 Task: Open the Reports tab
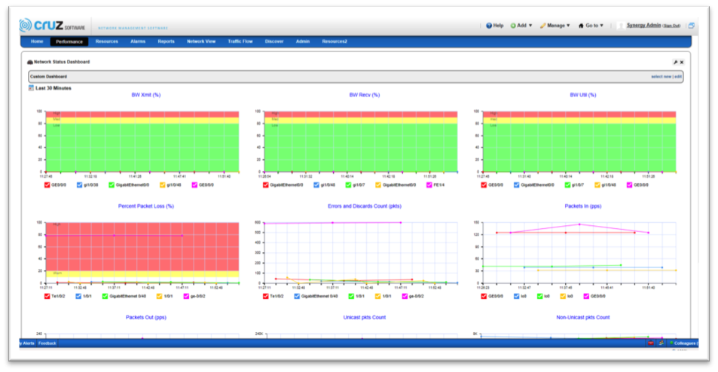coord(167,41)
